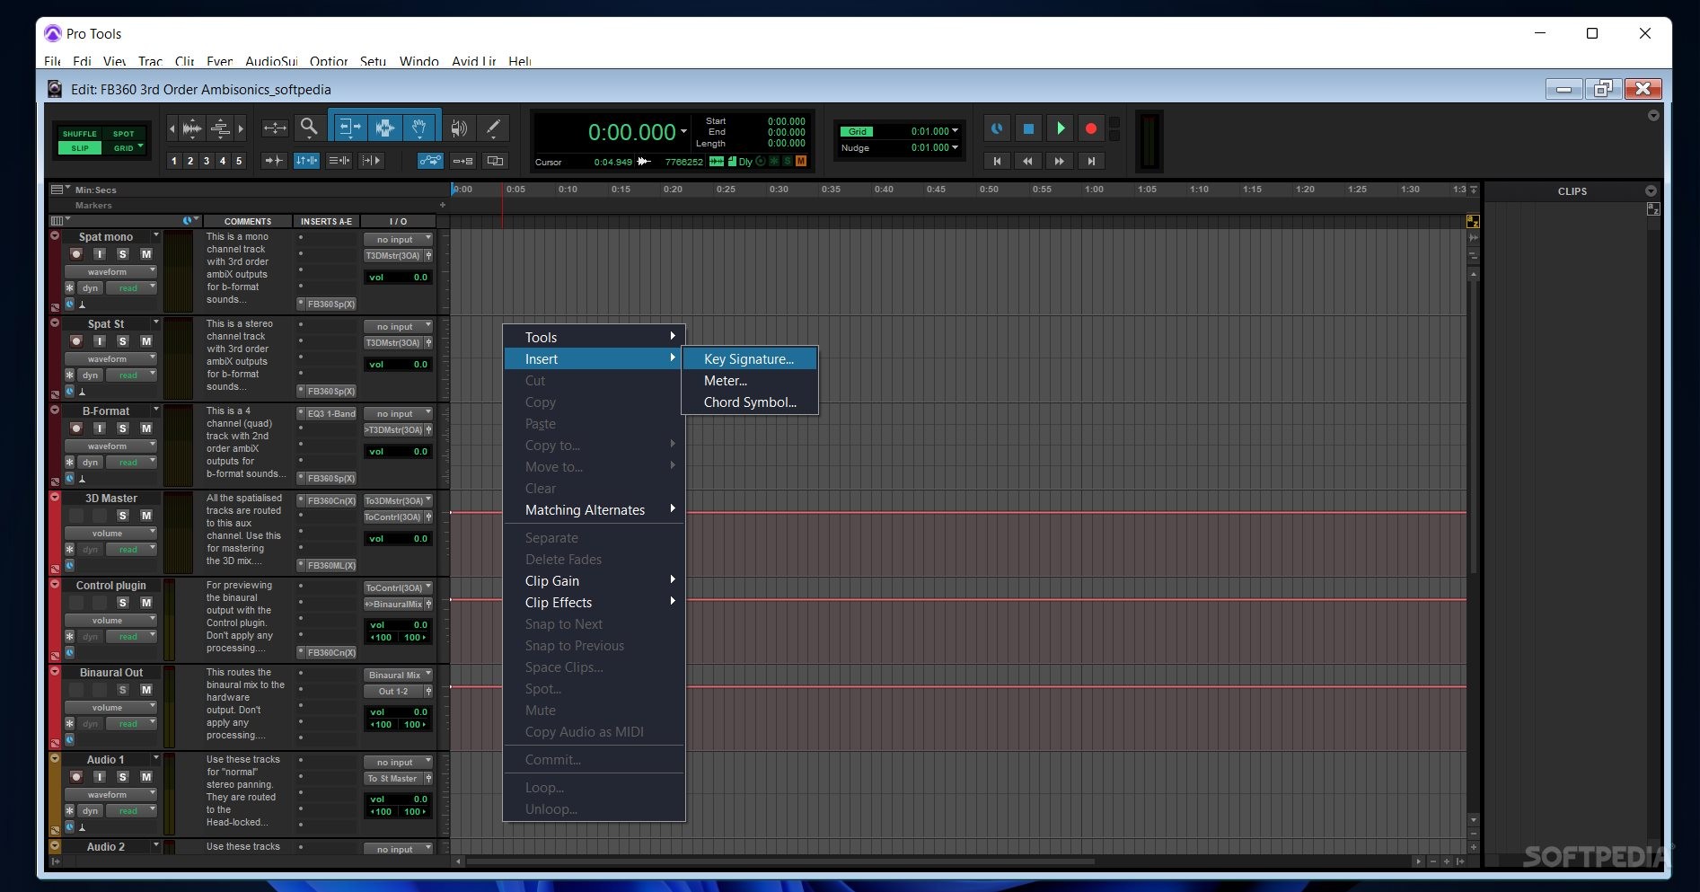The height and width of the screenshot is (892, 1700).
Task: Open the Clips list menu arrow
Action: (1651, 191)
